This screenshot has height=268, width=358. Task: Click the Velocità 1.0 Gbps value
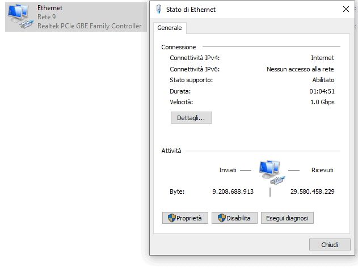point(322,102)
